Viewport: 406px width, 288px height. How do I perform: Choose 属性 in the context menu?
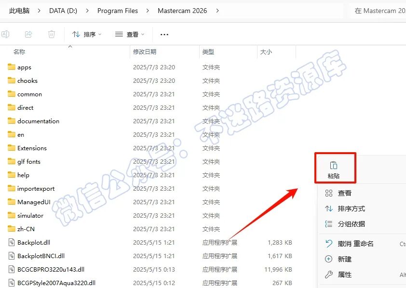(x=345, y=275)
